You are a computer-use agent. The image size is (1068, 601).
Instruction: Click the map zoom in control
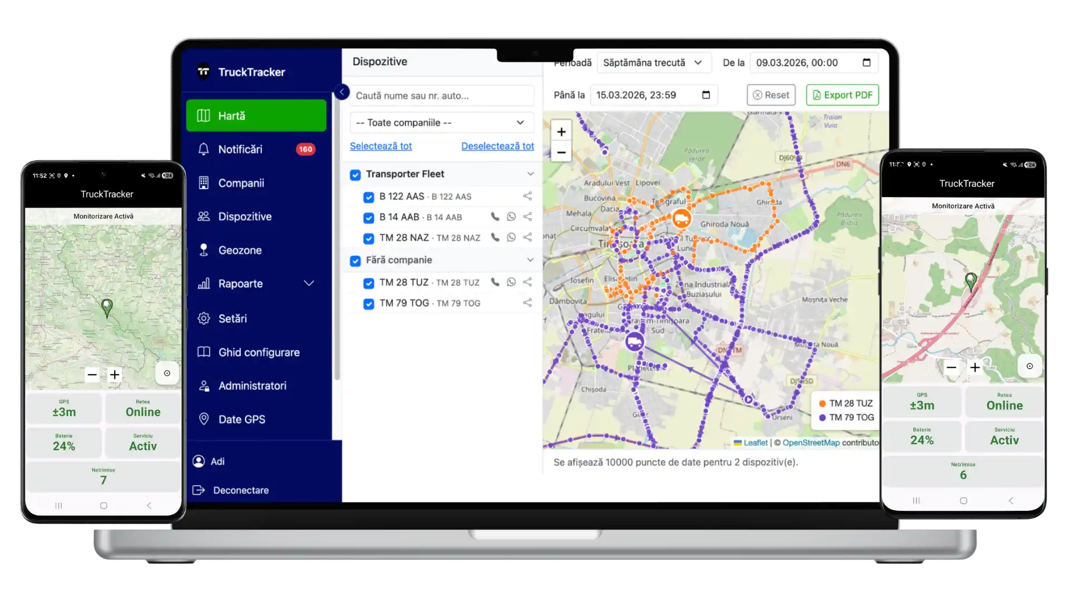561,131
